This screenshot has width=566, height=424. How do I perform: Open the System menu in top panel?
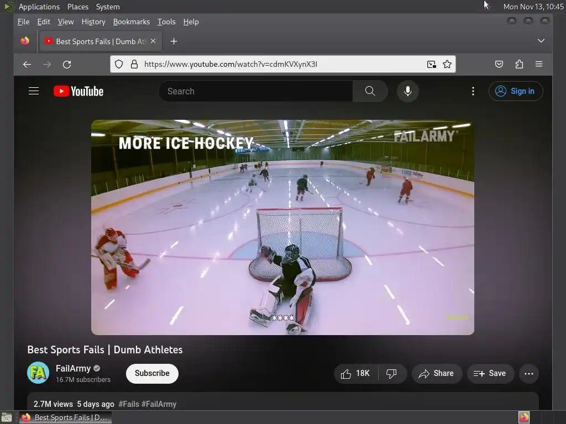108,7
